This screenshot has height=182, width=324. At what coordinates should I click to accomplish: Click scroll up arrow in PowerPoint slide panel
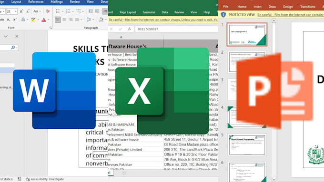pyautogui.click(x=274, y=21)
